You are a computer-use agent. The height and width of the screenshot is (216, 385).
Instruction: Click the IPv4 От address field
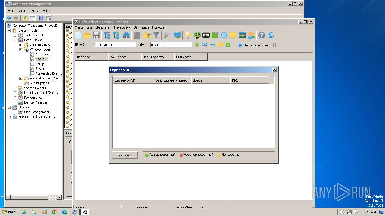coord(115,45)
